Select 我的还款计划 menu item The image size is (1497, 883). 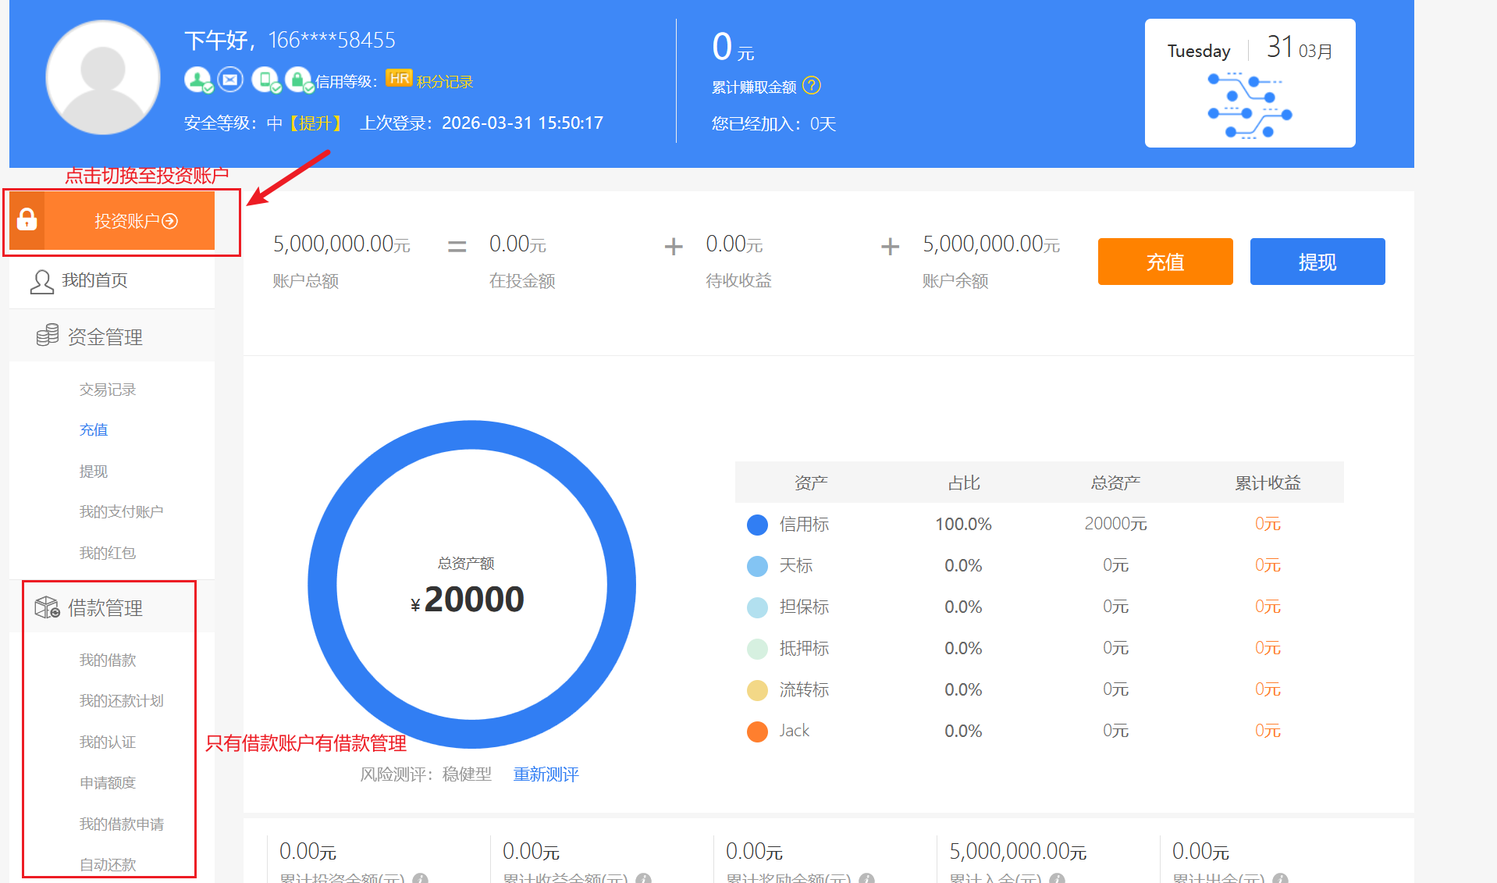click(121, 701)
